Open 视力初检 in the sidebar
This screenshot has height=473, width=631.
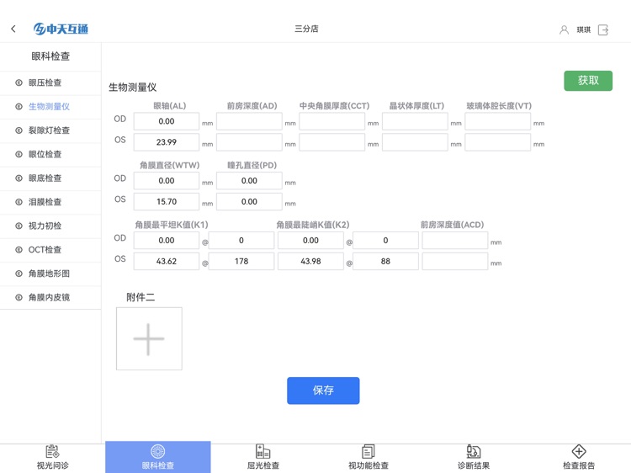point(50,226)
